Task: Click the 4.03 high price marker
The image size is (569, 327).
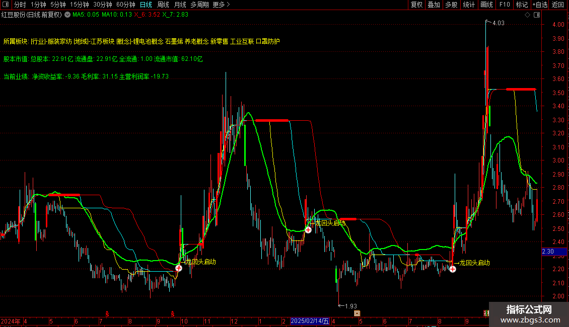Action: click(x=498, y=23)
